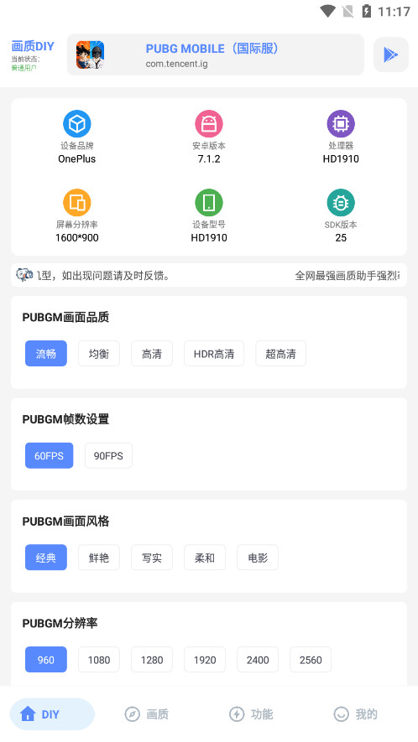Screen dimensions: 418x742
Task: Tap the 屏幕分辨率 orange icon
Action: [76, 203]
